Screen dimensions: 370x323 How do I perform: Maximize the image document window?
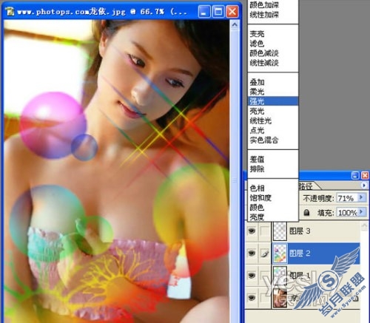(218, 12)
